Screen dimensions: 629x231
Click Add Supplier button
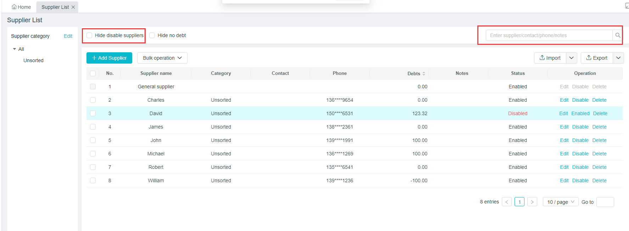click(x=109, y=58)
